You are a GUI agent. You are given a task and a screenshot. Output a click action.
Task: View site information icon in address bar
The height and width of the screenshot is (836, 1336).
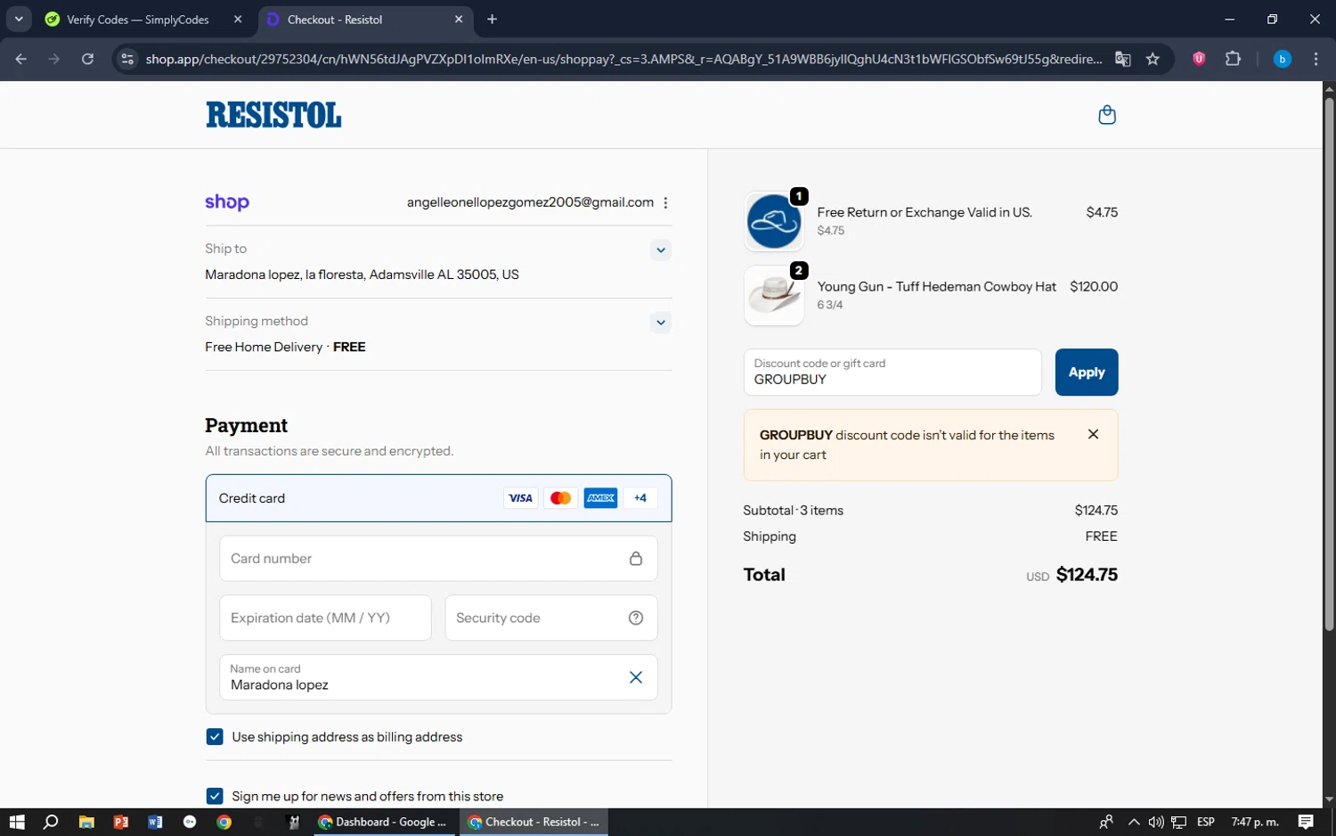pos(127,59)
